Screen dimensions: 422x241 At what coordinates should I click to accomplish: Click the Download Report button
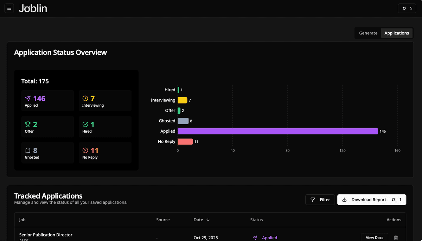[371, 200]
